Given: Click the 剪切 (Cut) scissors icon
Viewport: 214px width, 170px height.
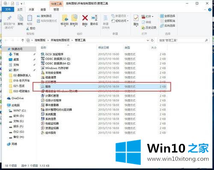Looking at the screenshot, I should click(x=28, y=29).
